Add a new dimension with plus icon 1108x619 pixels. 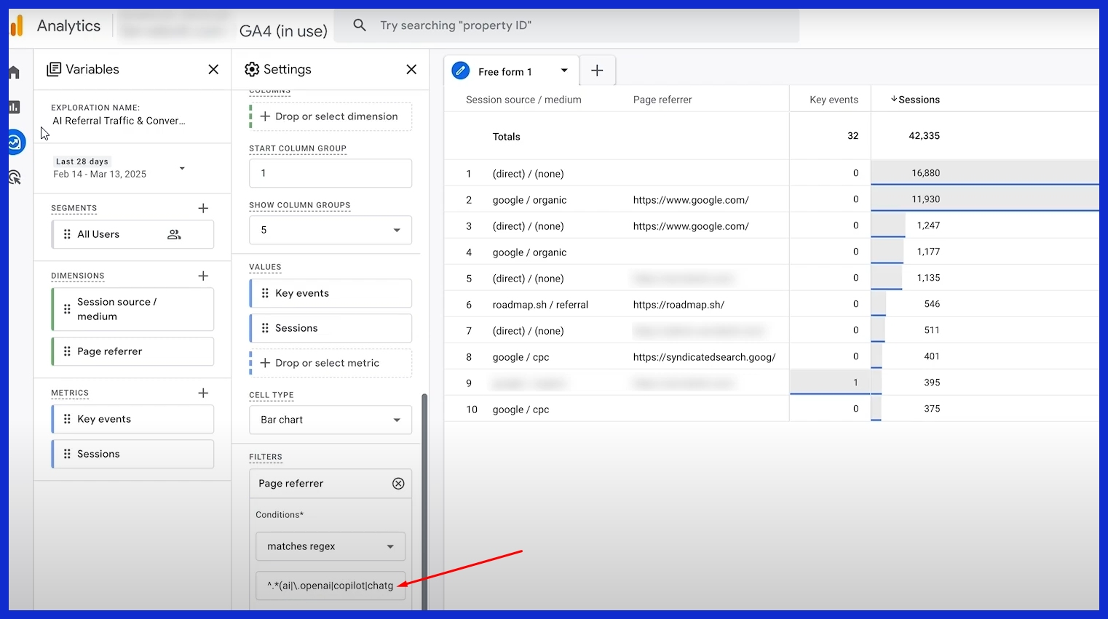coord(203,276)
